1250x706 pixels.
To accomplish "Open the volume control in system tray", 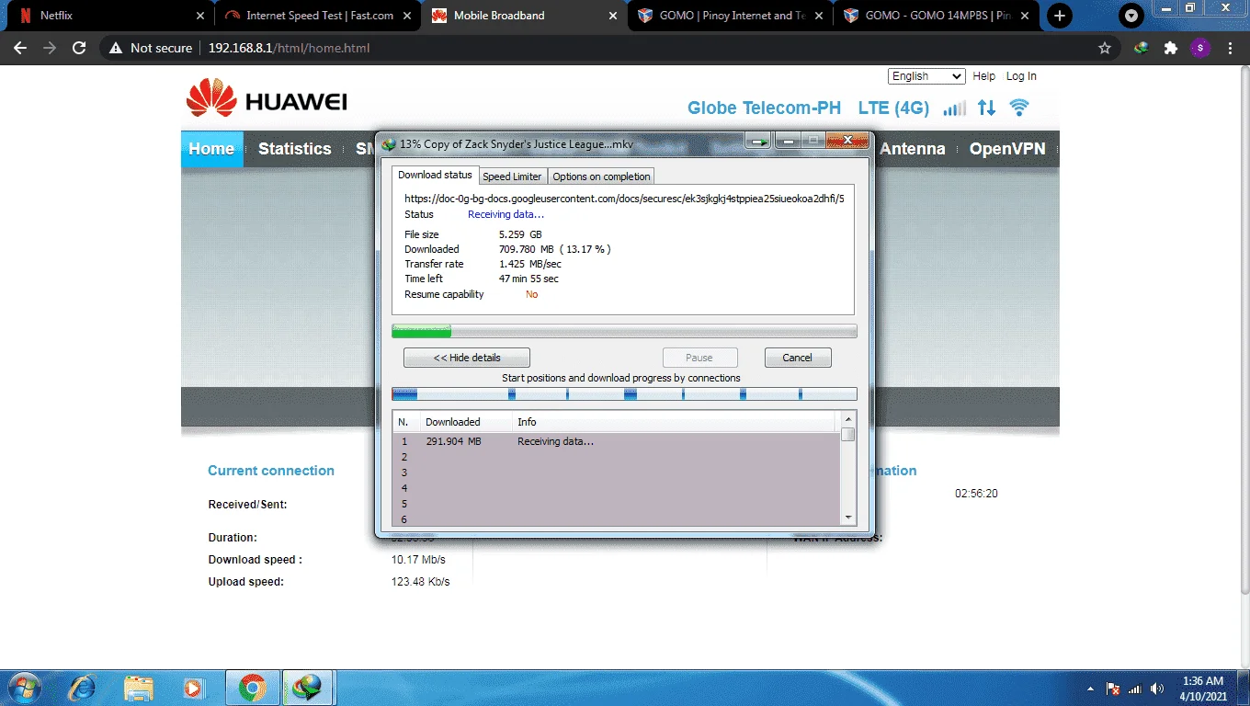I will coord(1157,689).
